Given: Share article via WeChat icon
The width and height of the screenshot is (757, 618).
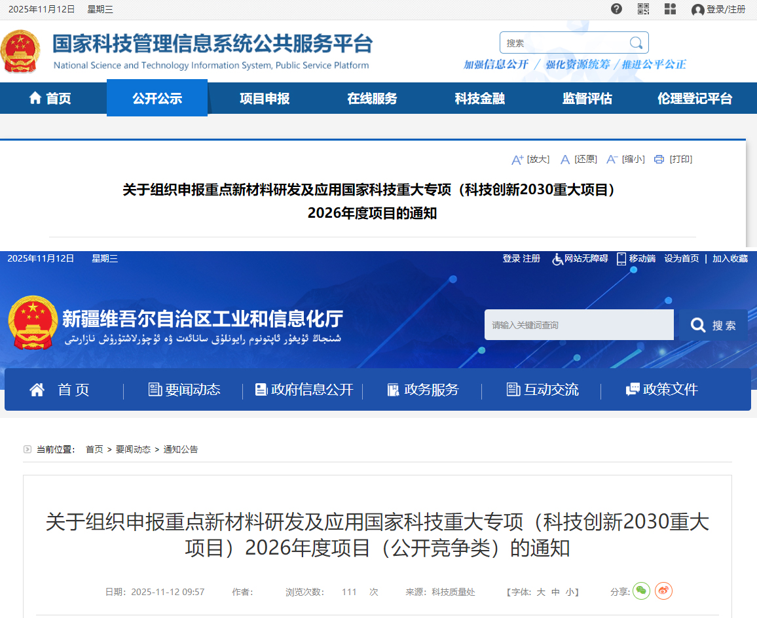Looking at the screenshot, I should coord(641,591).
